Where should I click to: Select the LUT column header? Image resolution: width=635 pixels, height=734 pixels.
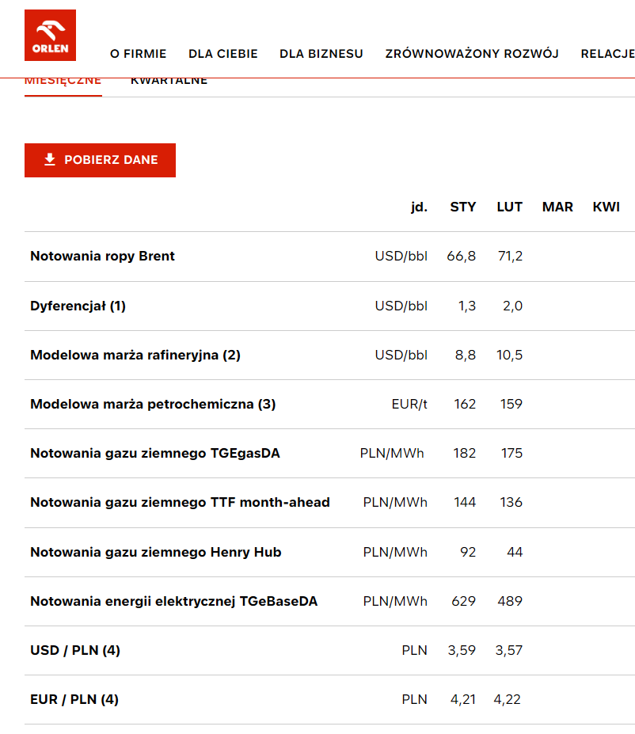point(510,207)
